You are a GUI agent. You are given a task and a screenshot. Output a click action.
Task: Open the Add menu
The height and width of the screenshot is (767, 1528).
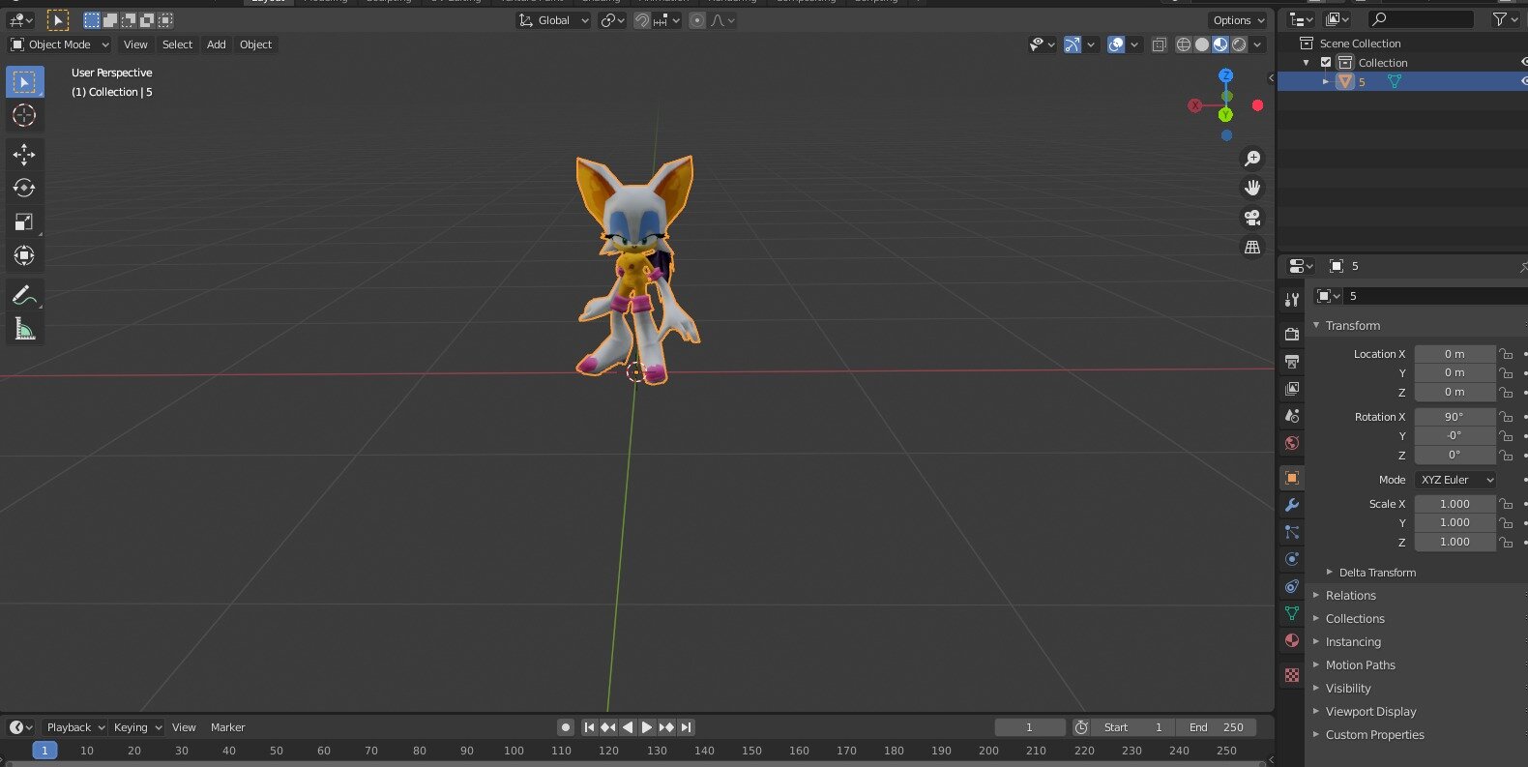[217, 44]
